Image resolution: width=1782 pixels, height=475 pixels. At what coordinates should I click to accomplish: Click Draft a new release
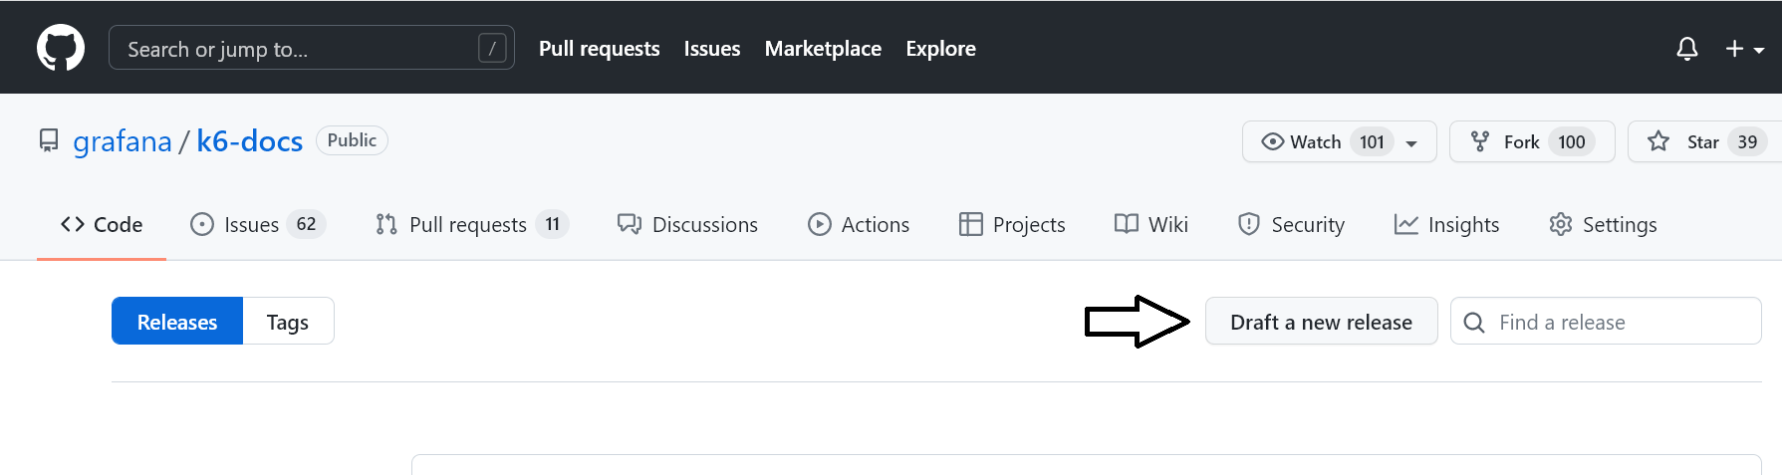1321,321
